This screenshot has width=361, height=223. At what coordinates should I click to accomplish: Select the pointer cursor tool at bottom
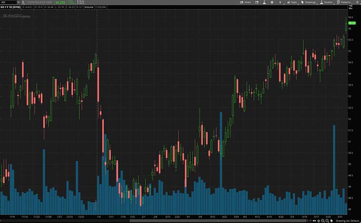332,221
